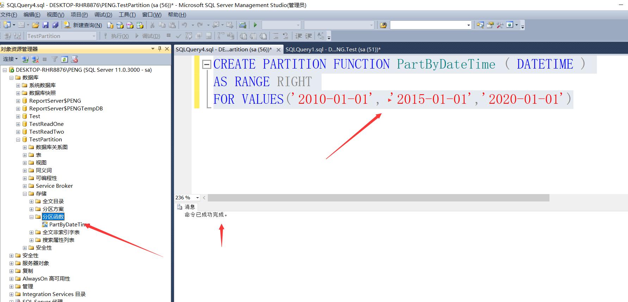
Task: Collapse the query code outlining minus box
Action: tap(207, 64)
